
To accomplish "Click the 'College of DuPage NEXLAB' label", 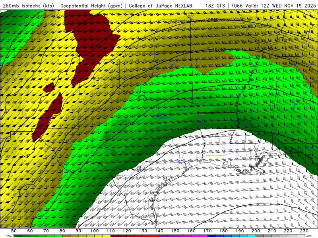I will tap(161, 6).
